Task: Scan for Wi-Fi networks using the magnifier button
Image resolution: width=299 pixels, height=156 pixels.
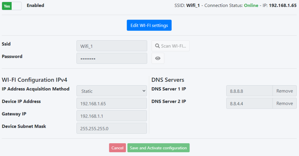Action: coord(171,46)
